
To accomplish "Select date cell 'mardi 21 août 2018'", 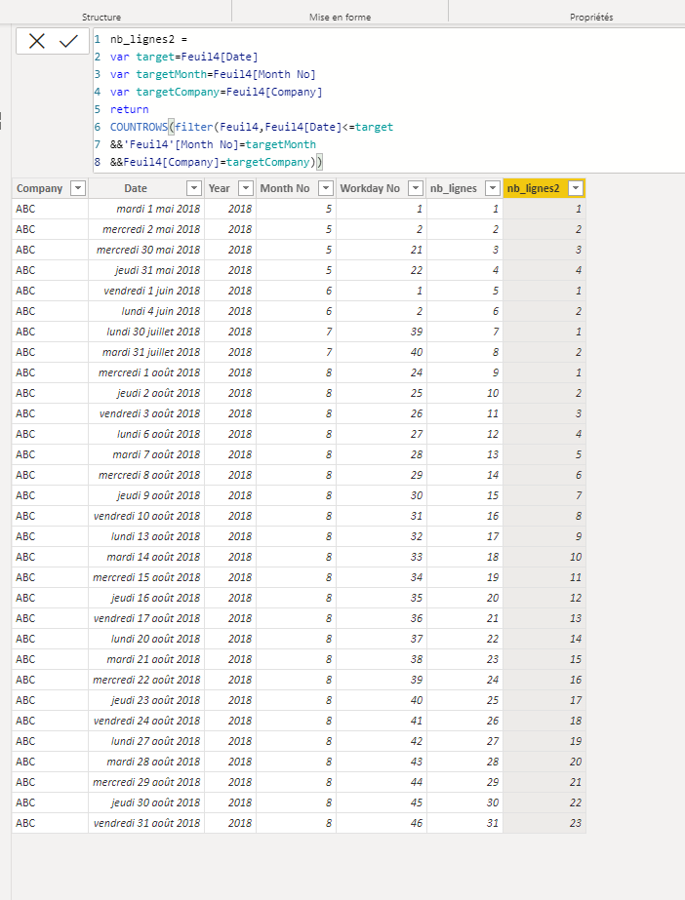I will point(146,659).
